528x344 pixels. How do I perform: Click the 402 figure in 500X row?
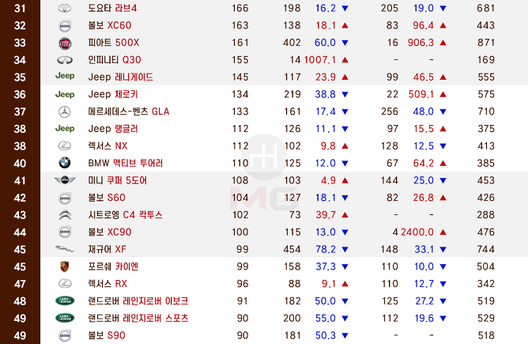(292, 43)
